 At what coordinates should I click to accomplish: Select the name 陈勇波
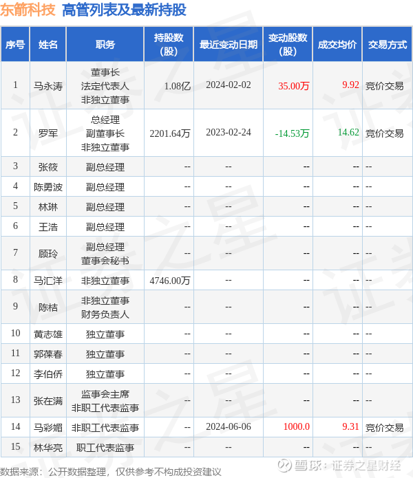click(x=48, y=187)
